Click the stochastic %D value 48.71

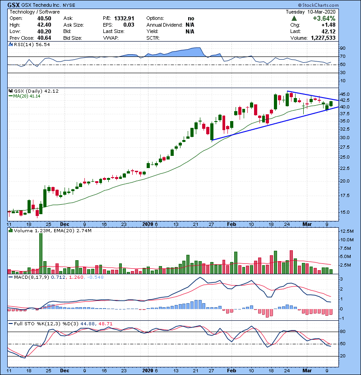coord(105,324)
